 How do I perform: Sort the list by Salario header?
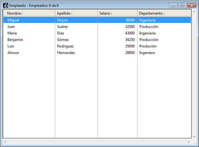106,13
